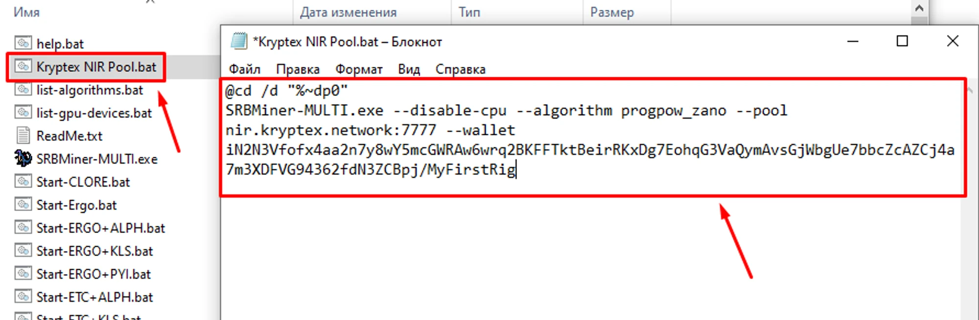
Task: Click the SRBMiner-MULTI.exe application icon
Action: pos(23,158)
